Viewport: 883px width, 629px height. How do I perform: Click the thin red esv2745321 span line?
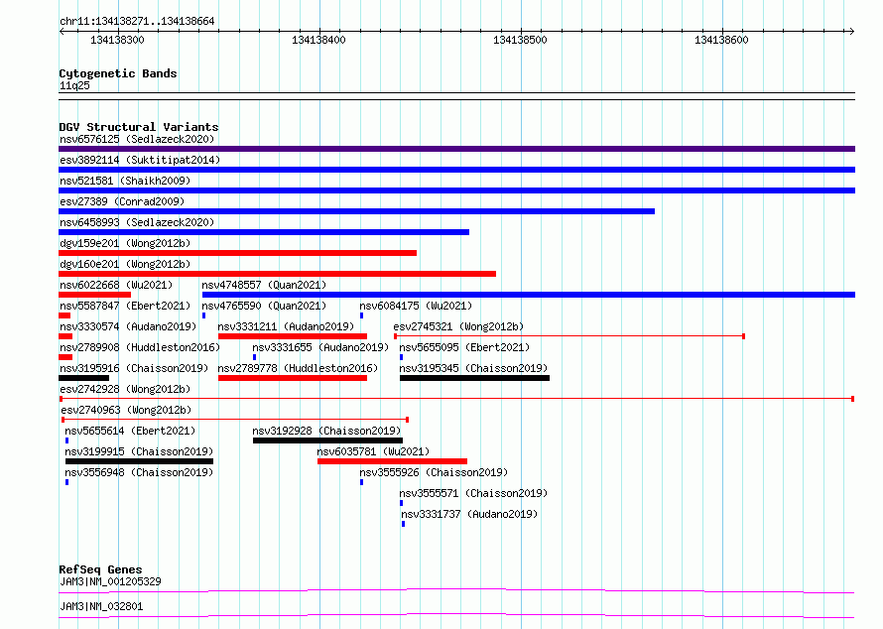coord(569,336)
